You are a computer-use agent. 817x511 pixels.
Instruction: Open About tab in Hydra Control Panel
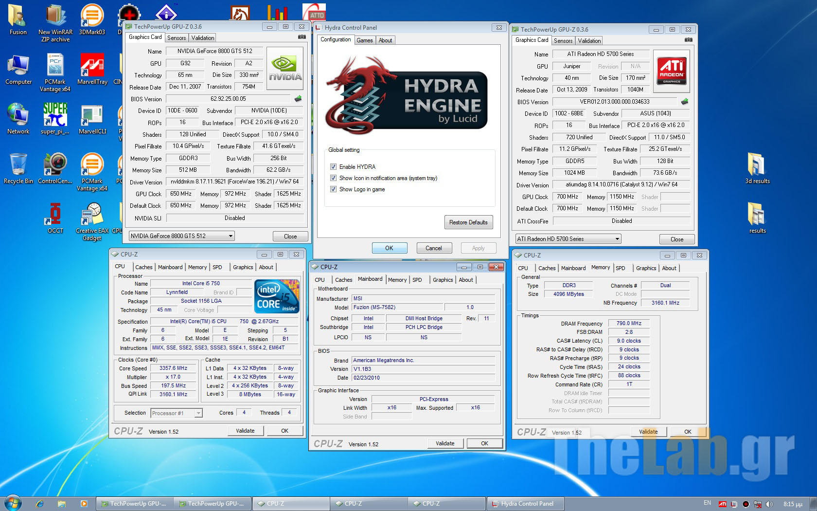point(385,40)
